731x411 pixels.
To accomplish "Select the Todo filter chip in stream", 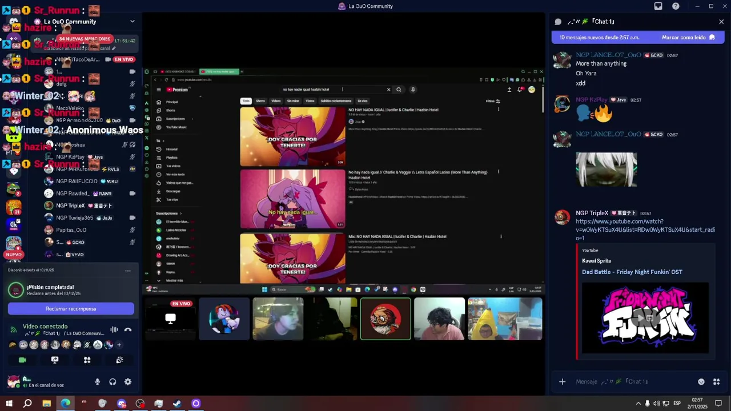I will [x=246, y=101].
